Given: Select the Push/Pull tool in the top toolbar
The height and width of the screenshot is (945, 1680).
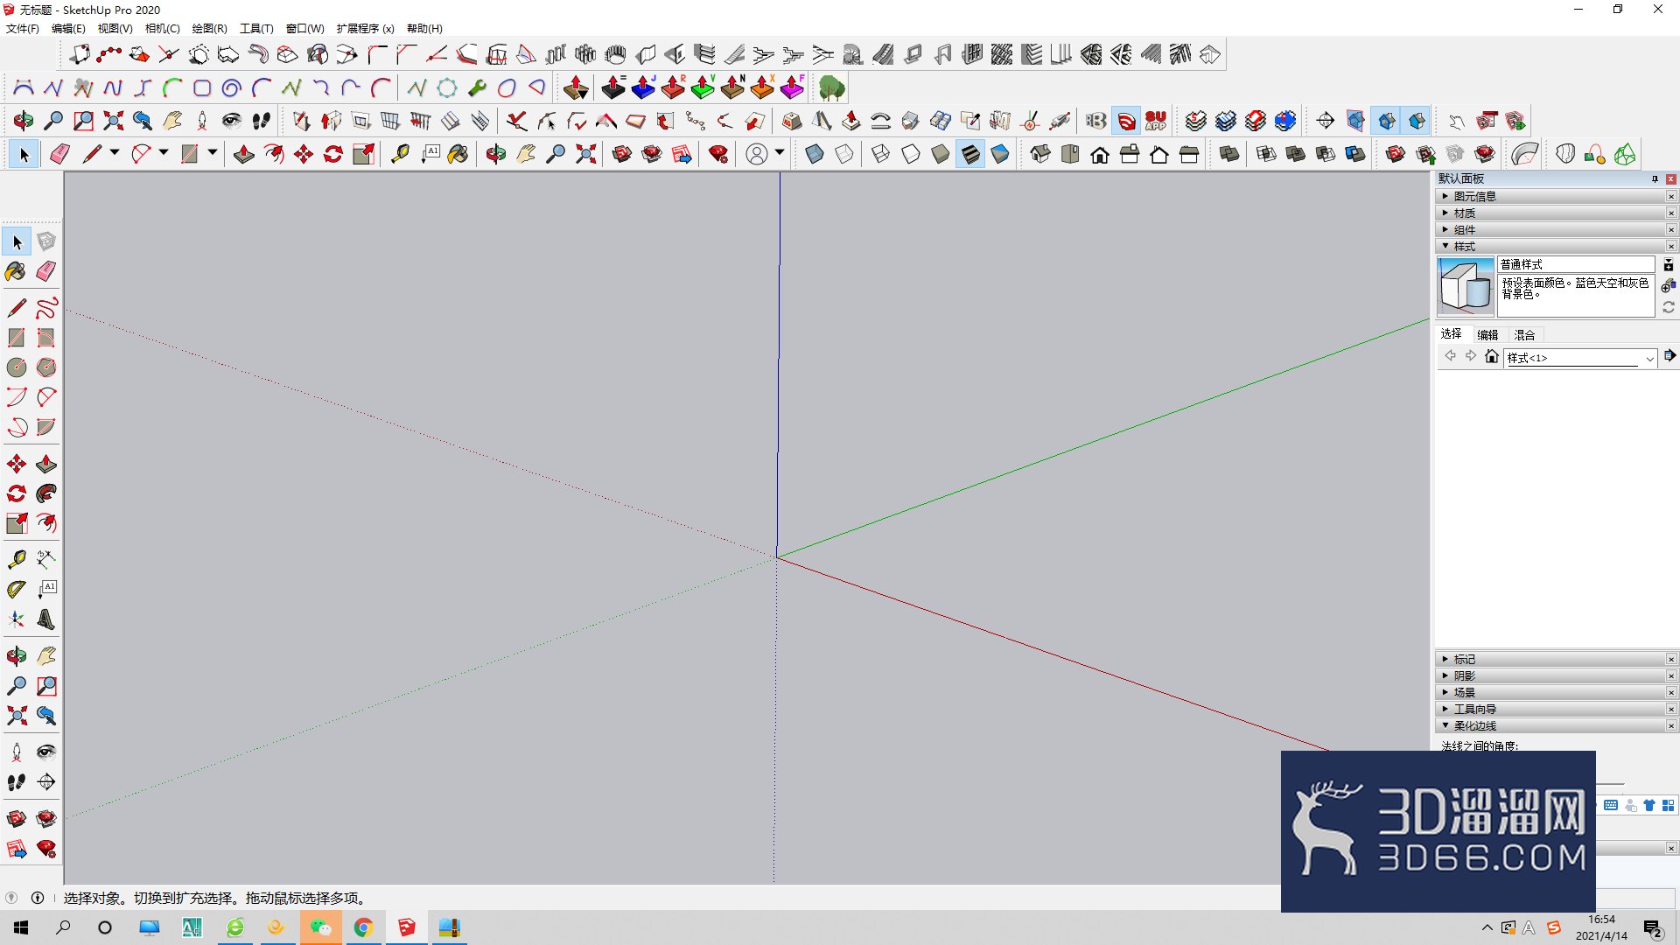Looking at the screenshot, I should 244,155.
